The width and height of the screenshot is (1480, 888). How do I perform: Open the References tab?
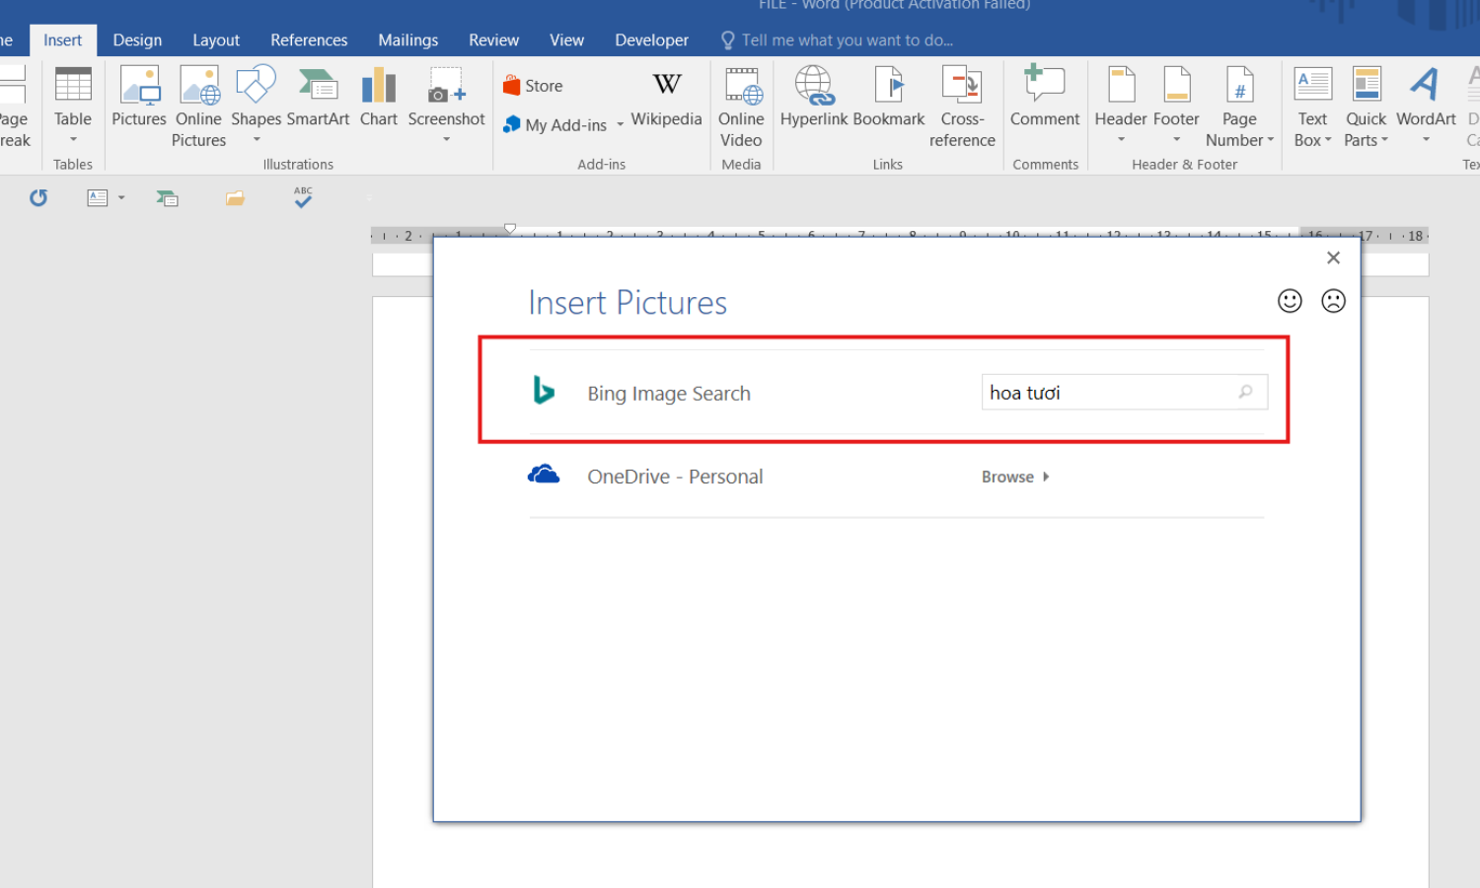point(309,40)
